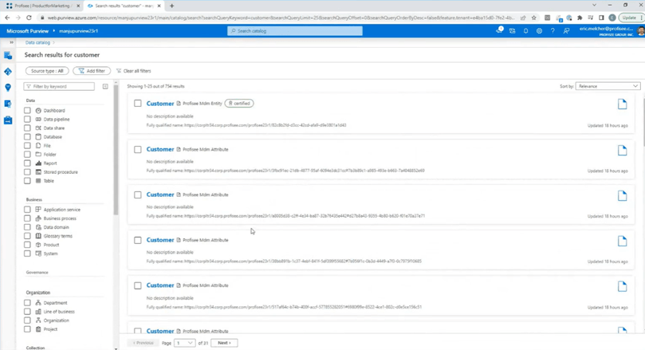Select the checkbox for the result beginning a8005d38
This screenshot has width=645, height=350.
(x=138, y=195)
